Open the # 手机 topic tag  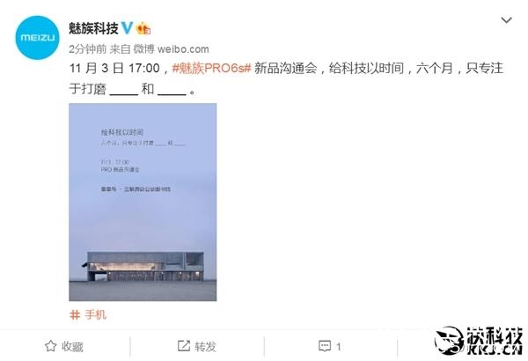click(88, 315)
